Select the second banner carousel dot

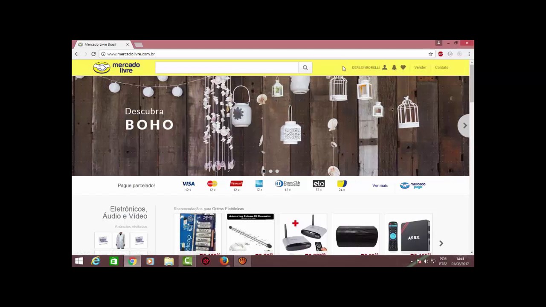pyautogui.click(x=270, y=171)
